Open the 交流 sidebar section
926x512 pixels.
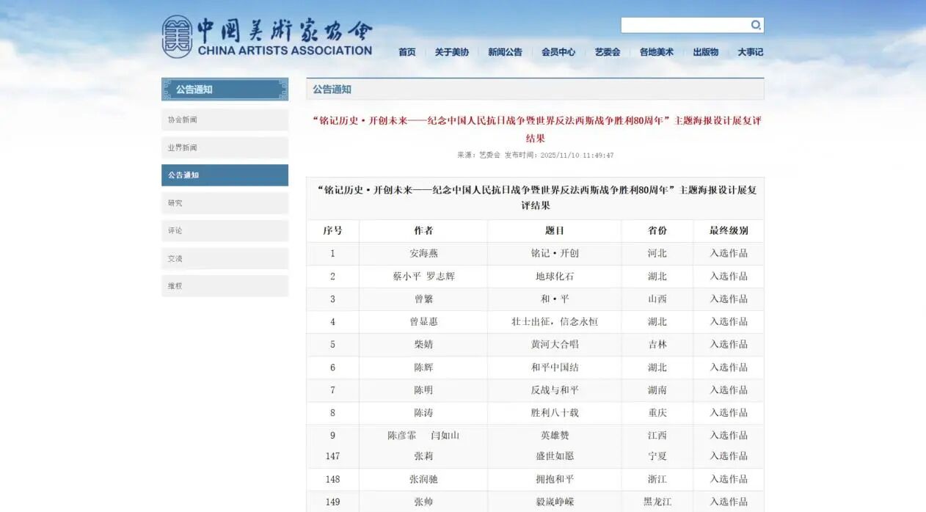pos(225,258)
